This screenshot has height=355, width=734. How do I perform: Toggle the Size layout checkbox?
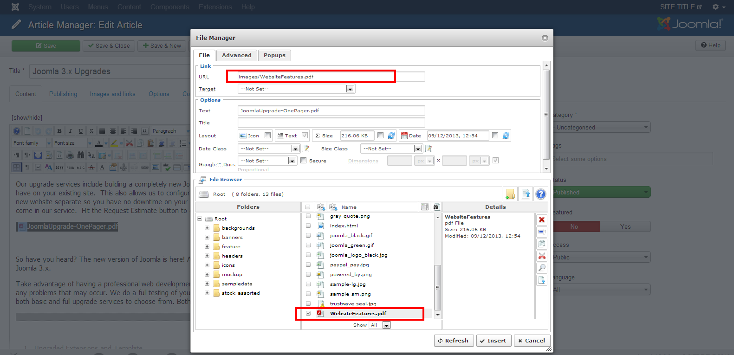[381, 136]
